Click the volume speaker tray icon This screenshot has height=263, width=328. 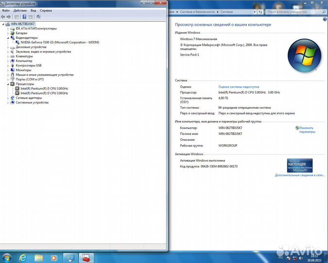click(301, 258)
